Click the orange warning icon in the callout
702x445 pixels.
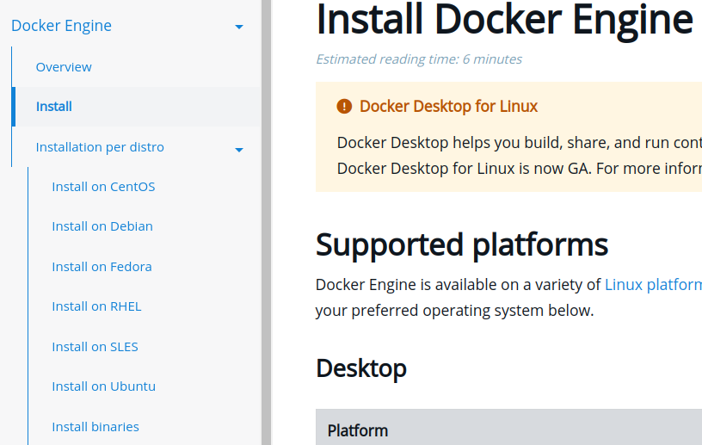pos(344,107)
